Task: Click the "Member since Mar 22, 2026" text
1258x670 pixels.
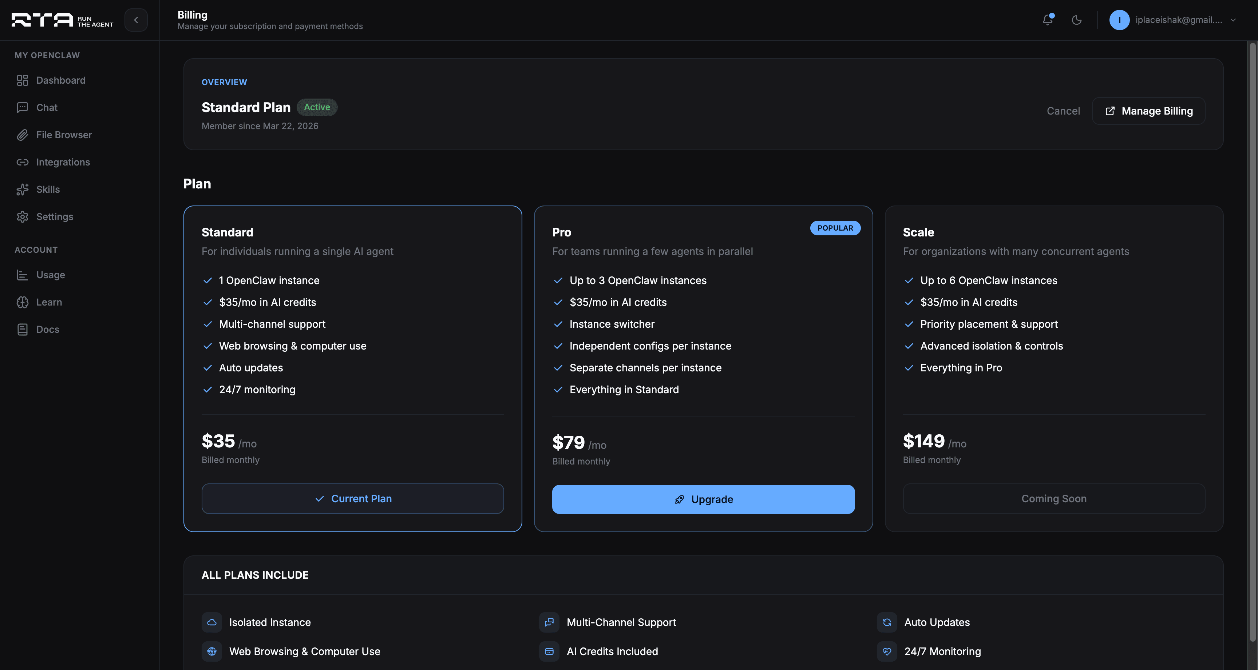Action: click(260, 126)
